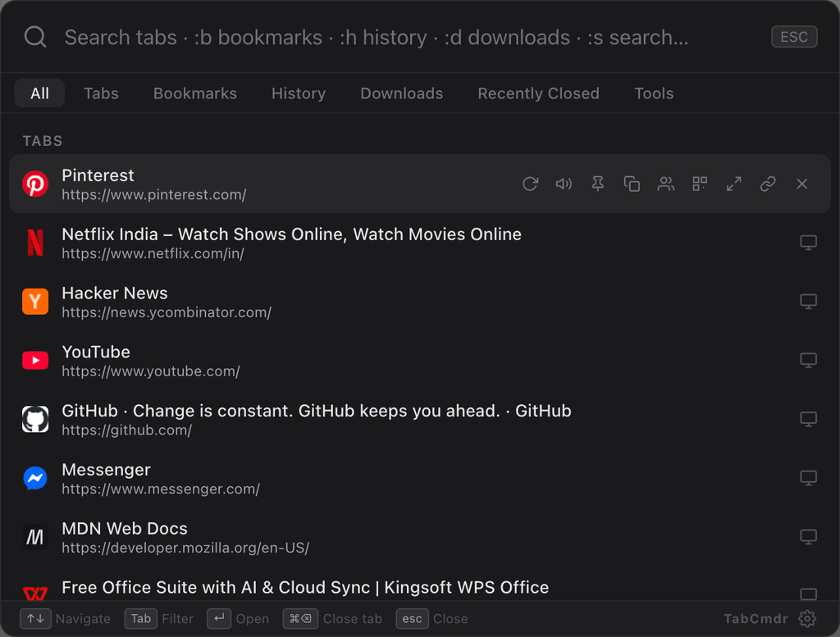Screen dimensions: 840x637
Task: Close the Pinterest tab with the X
Action: point(802,184)
